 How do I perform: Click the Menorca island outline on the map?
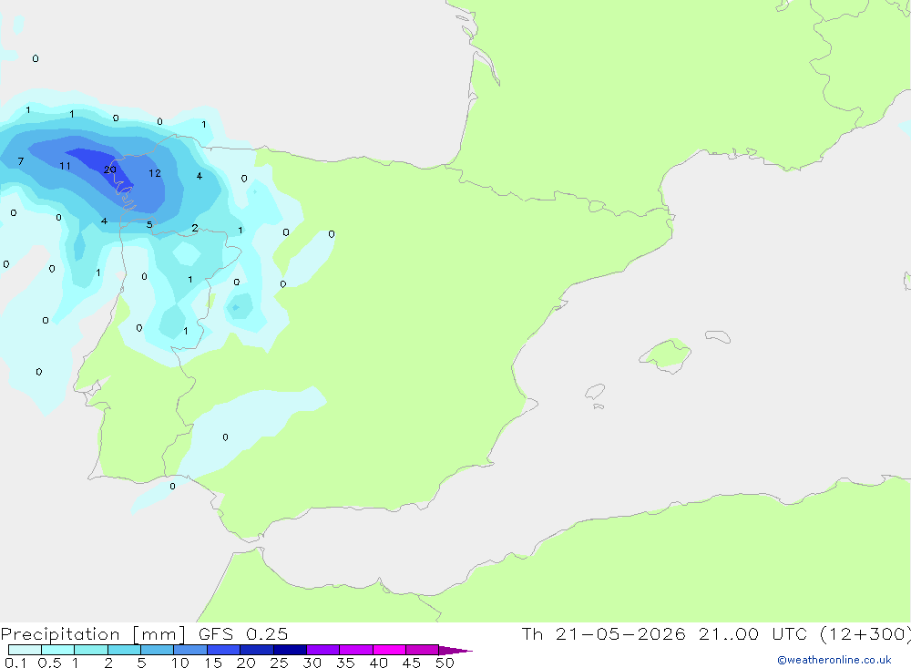[718, 336]
